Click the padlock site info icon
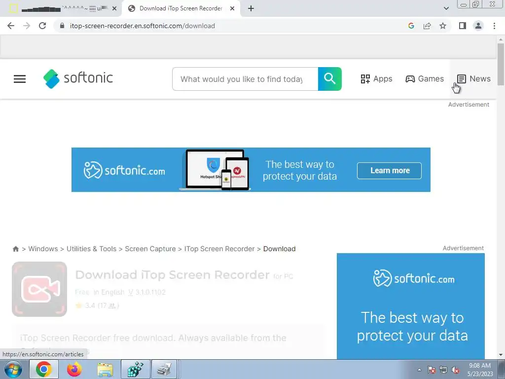505x379 pixels. (x=62, y=26)
